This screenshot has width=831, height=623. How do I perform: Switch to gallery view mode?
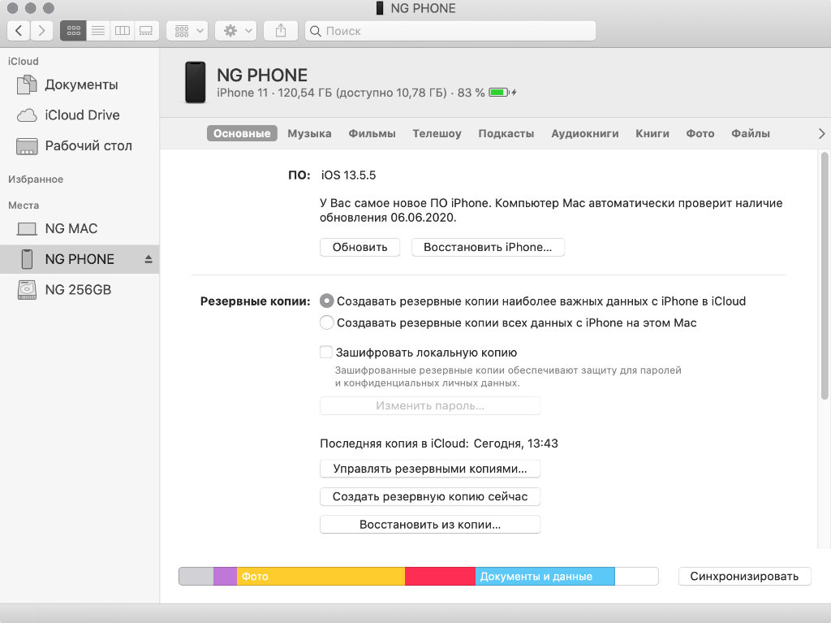coord(146,31)
